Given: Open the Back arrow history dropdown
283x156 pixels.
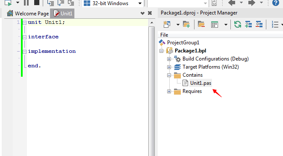Looking at the screenshot, I should (241, 3).
